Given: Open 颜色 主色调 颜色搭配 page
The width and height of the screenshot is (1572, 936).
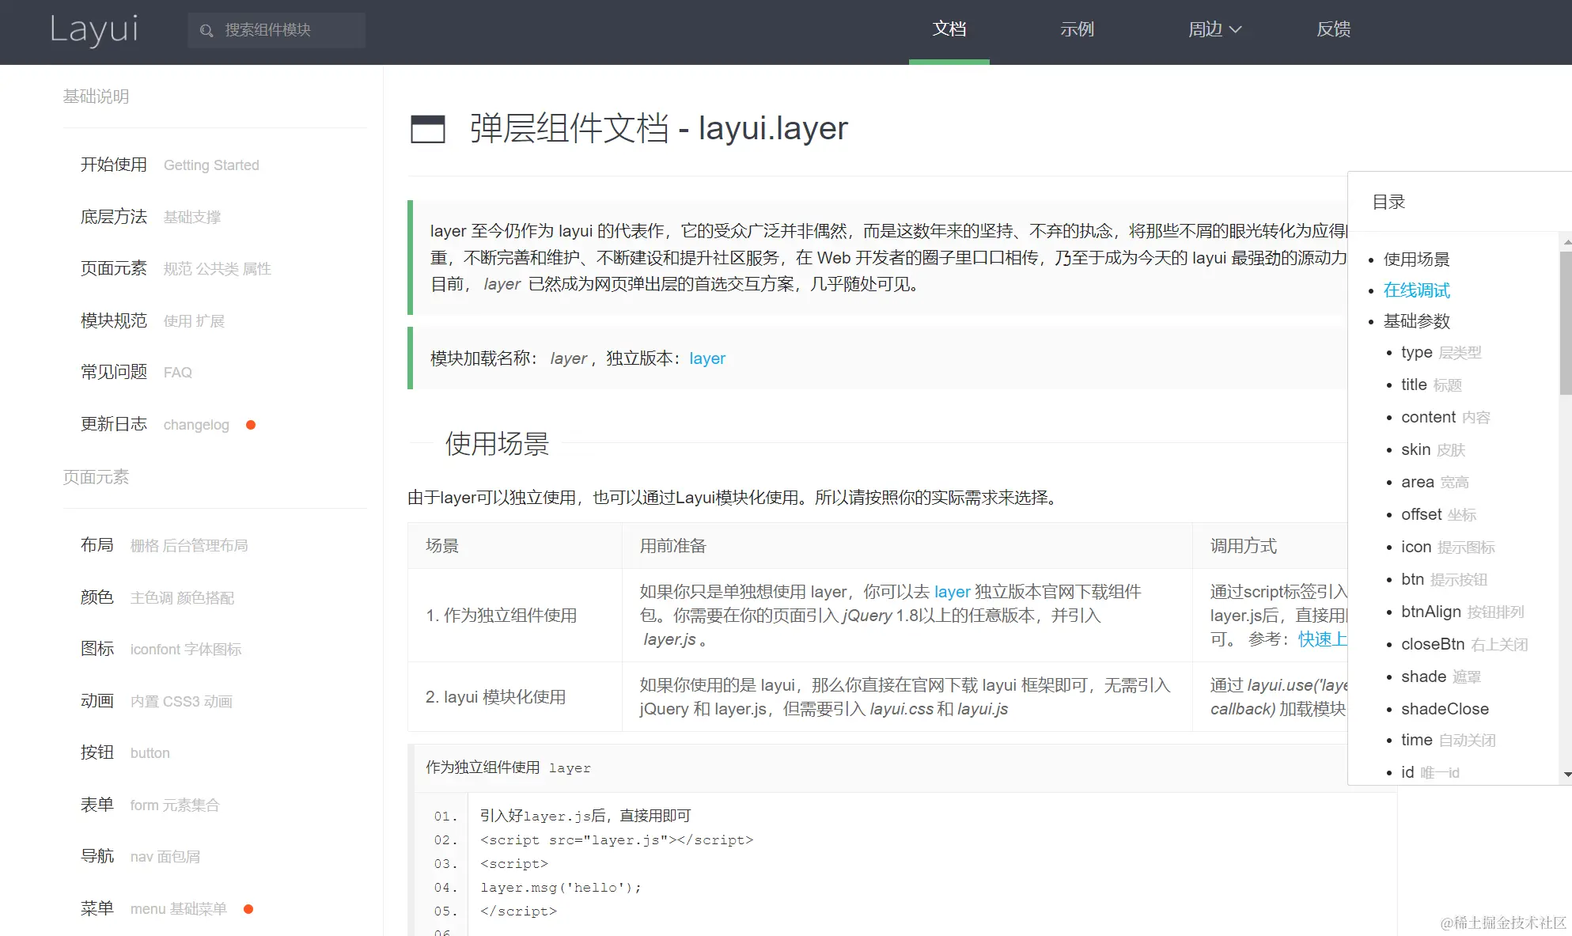Looking at the screenshot, I should pos(157,597).
